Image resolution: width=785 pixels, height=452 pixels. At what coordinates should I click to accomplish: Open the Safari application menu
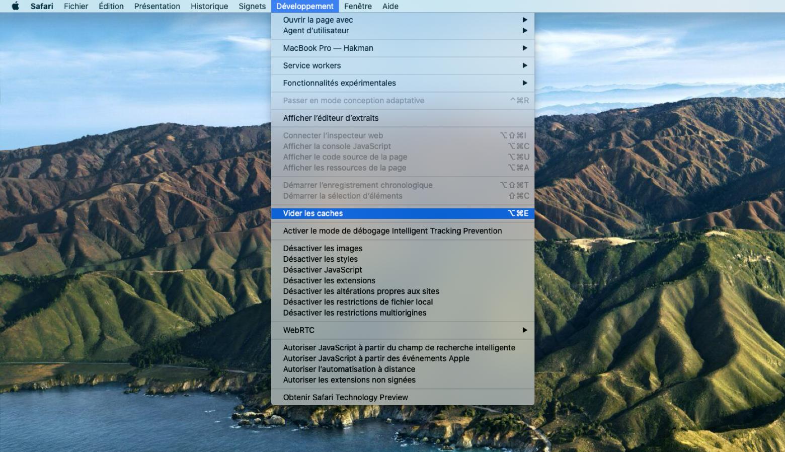tap(42, 6)
